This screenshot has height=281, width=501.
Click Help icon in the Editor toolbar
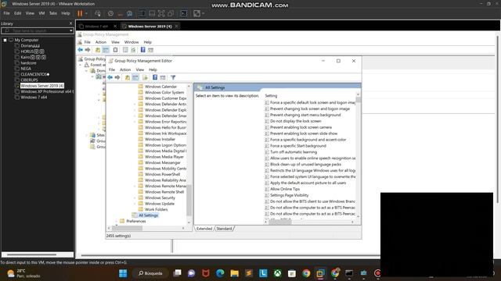155,77
